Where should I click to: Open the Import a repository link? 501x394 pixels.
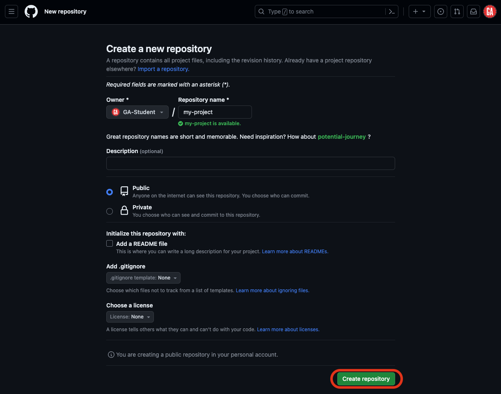[162, 69]
